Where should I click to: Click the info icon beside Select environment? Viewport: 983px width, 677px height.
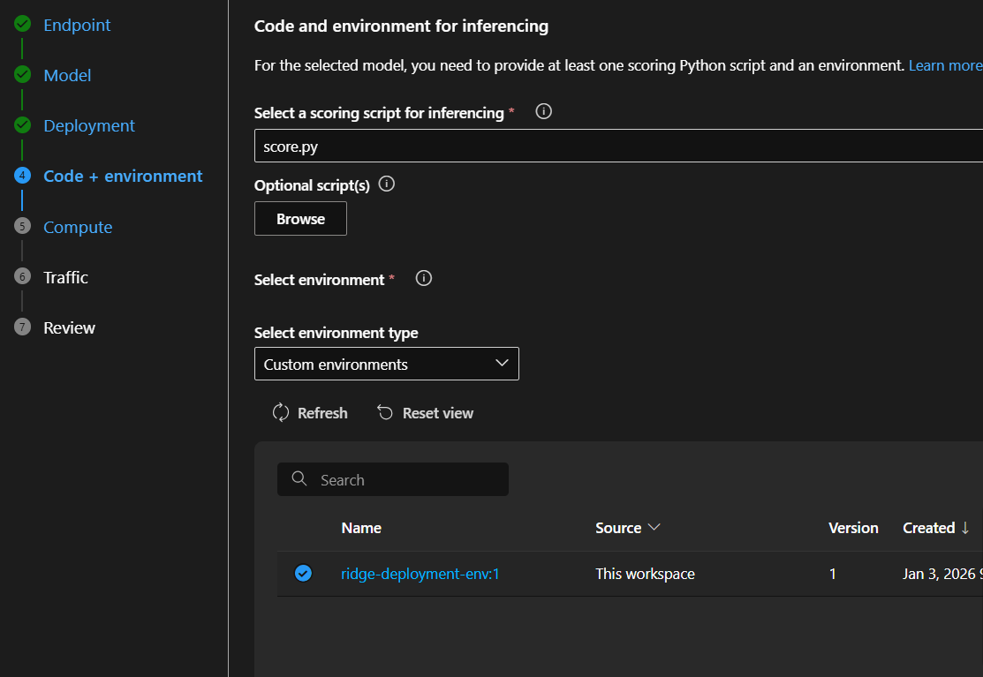(424, 279)
